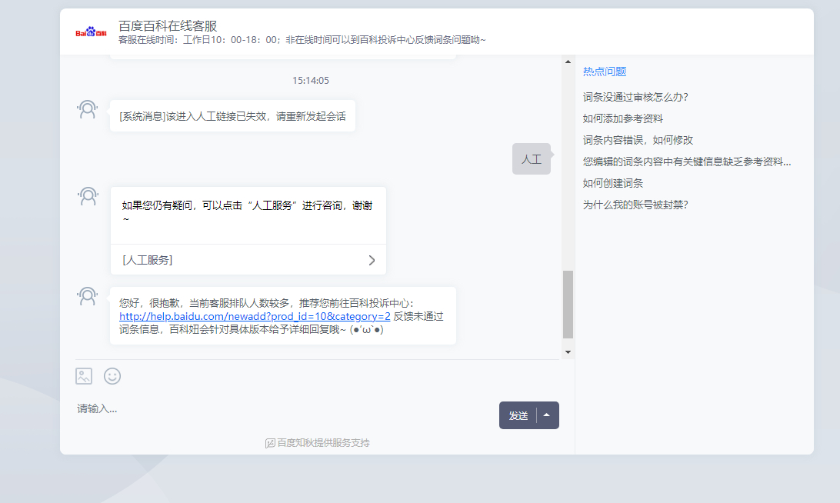The image size is (840, 503).
Task: Click the bot avatar next to 如果您仍有疑问 message
Action: pyautogui.click(x=88, y=196)
